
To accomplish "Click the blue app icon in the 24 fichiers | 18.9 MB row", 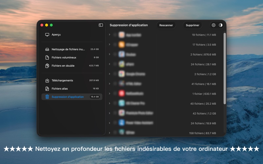I will (122, 123).
